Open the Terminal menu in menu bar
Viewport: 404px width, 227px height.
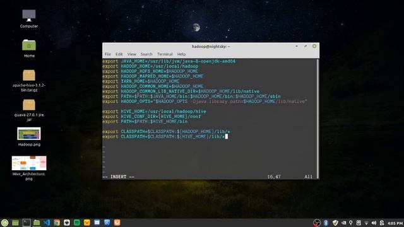pos(165,54)
